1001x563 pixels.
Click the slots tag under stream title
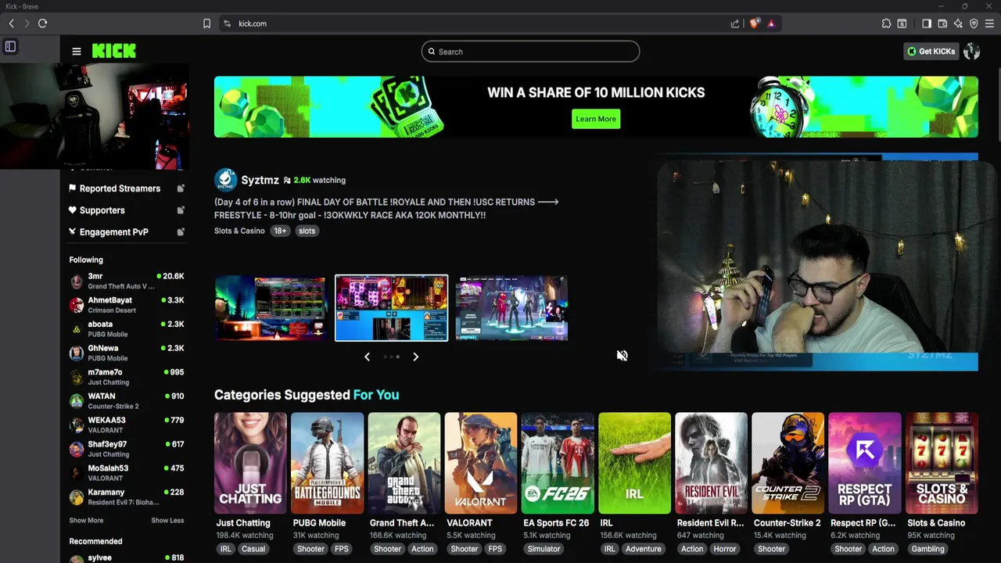307,231
